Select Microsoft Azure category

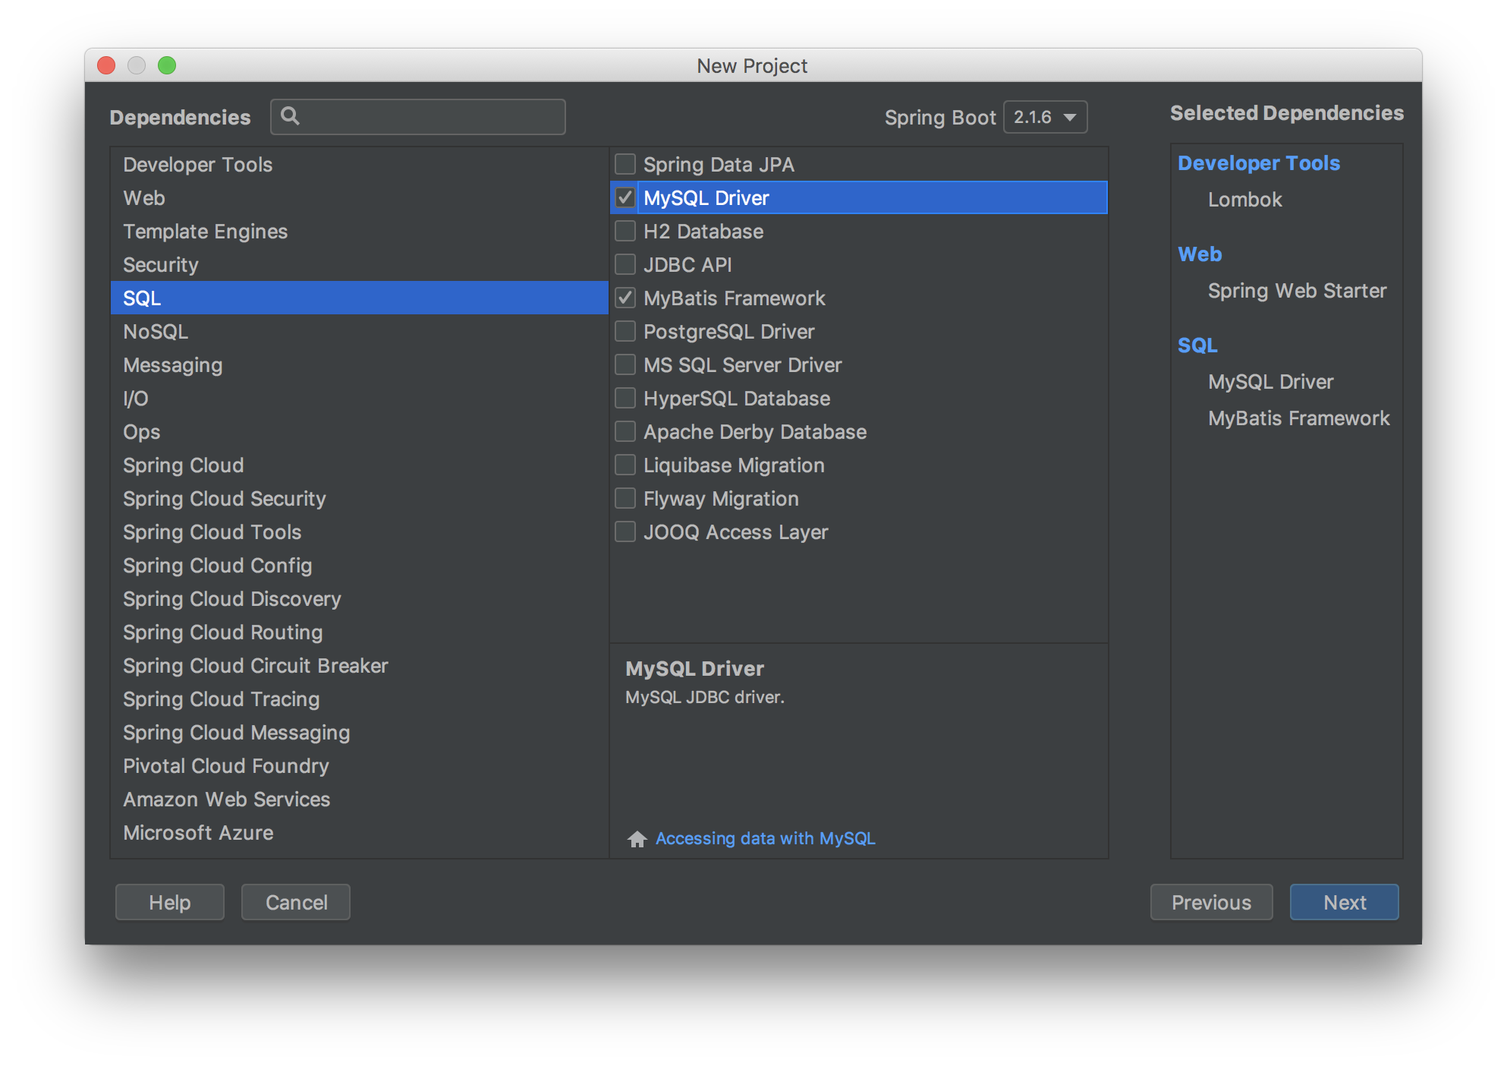click(359, 832)
